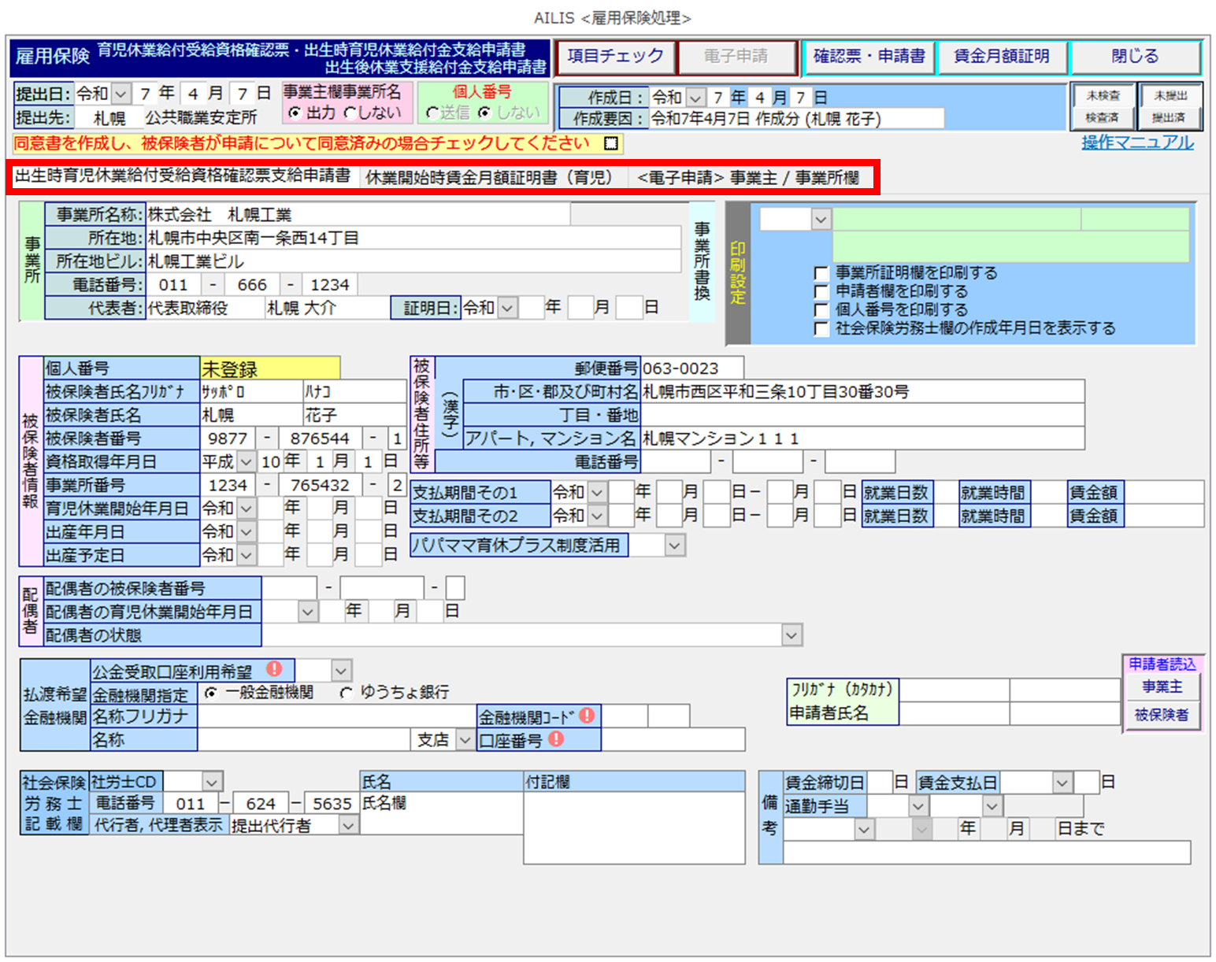The height and width of the screenshot is (962, 1216).
Task: Expand the 公金受取口座利用希望 dropdown
Action: 341,671
